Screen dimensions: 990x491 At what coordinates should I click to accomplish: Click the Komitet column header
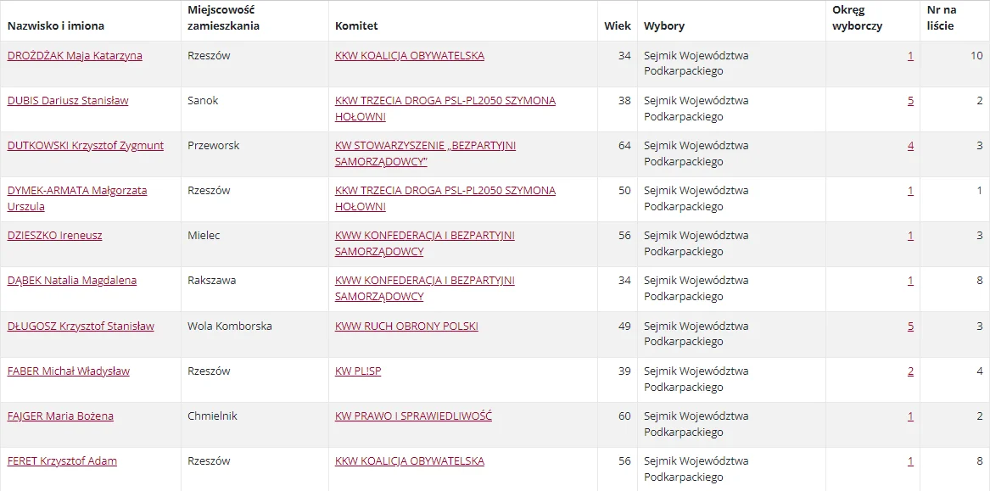tap(356, 25)
